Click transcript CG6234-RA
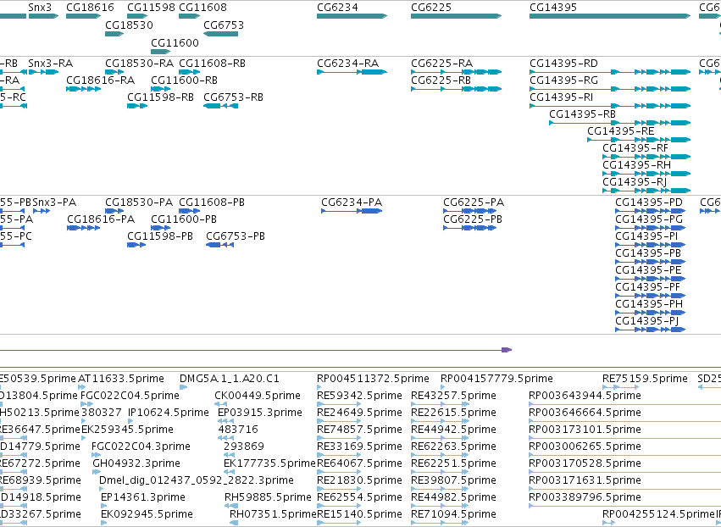 (348, 64)
